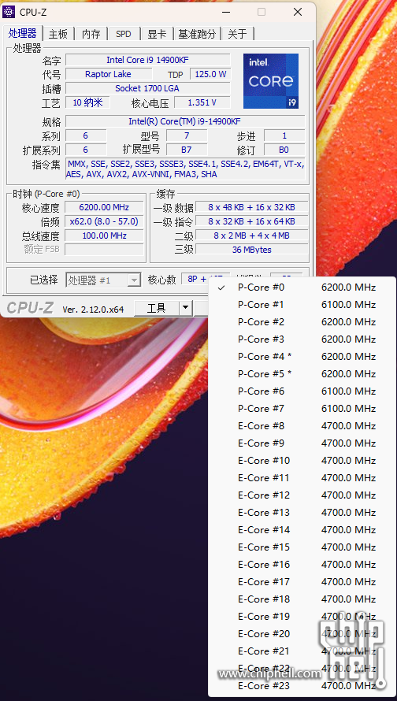Select P-Core #1 at 6100.0 MHz
Viewport: 397px width, 701px height.
click(302, 305)
